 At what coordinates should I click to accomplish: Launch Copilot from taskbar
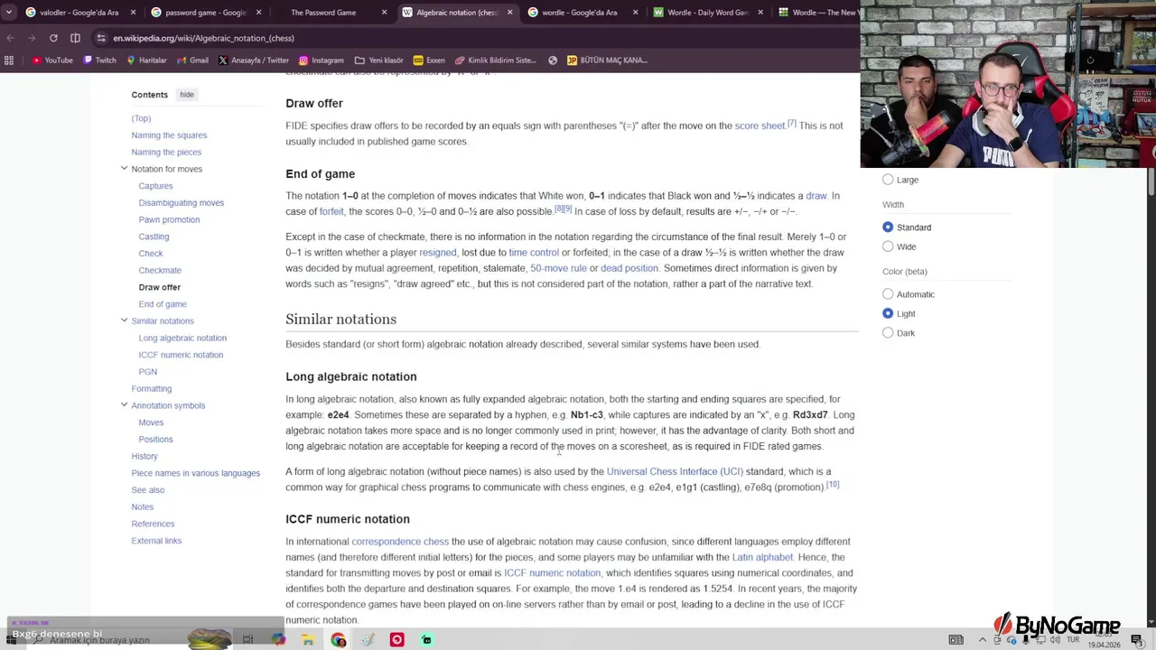click(278, 639)
